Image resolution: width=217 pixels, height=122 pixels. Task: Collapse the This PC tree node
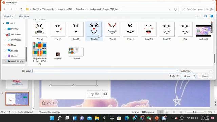tap(4, 23)
